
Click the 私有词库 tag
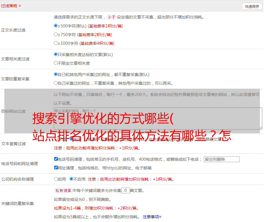pos(63,190)
